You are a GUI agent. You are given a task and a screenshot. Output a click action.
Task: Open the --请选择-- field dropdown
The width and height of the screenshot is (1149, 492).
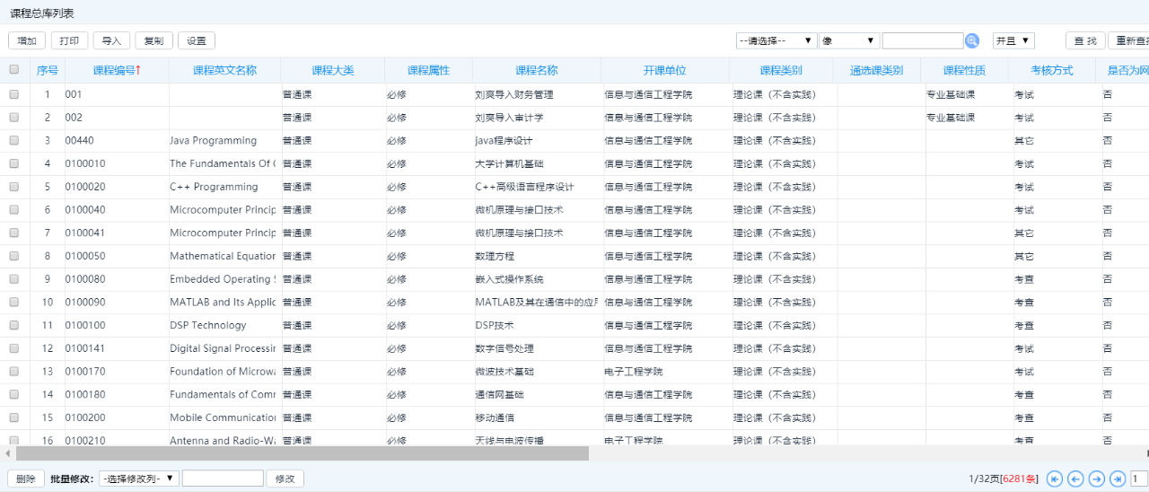click(x=776, y=41)
